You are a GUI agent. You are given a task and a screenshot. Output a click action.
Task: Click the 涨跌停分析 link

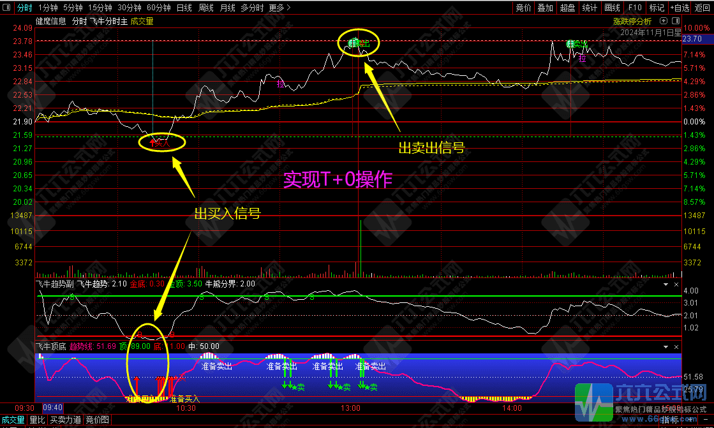coord(632,21)
